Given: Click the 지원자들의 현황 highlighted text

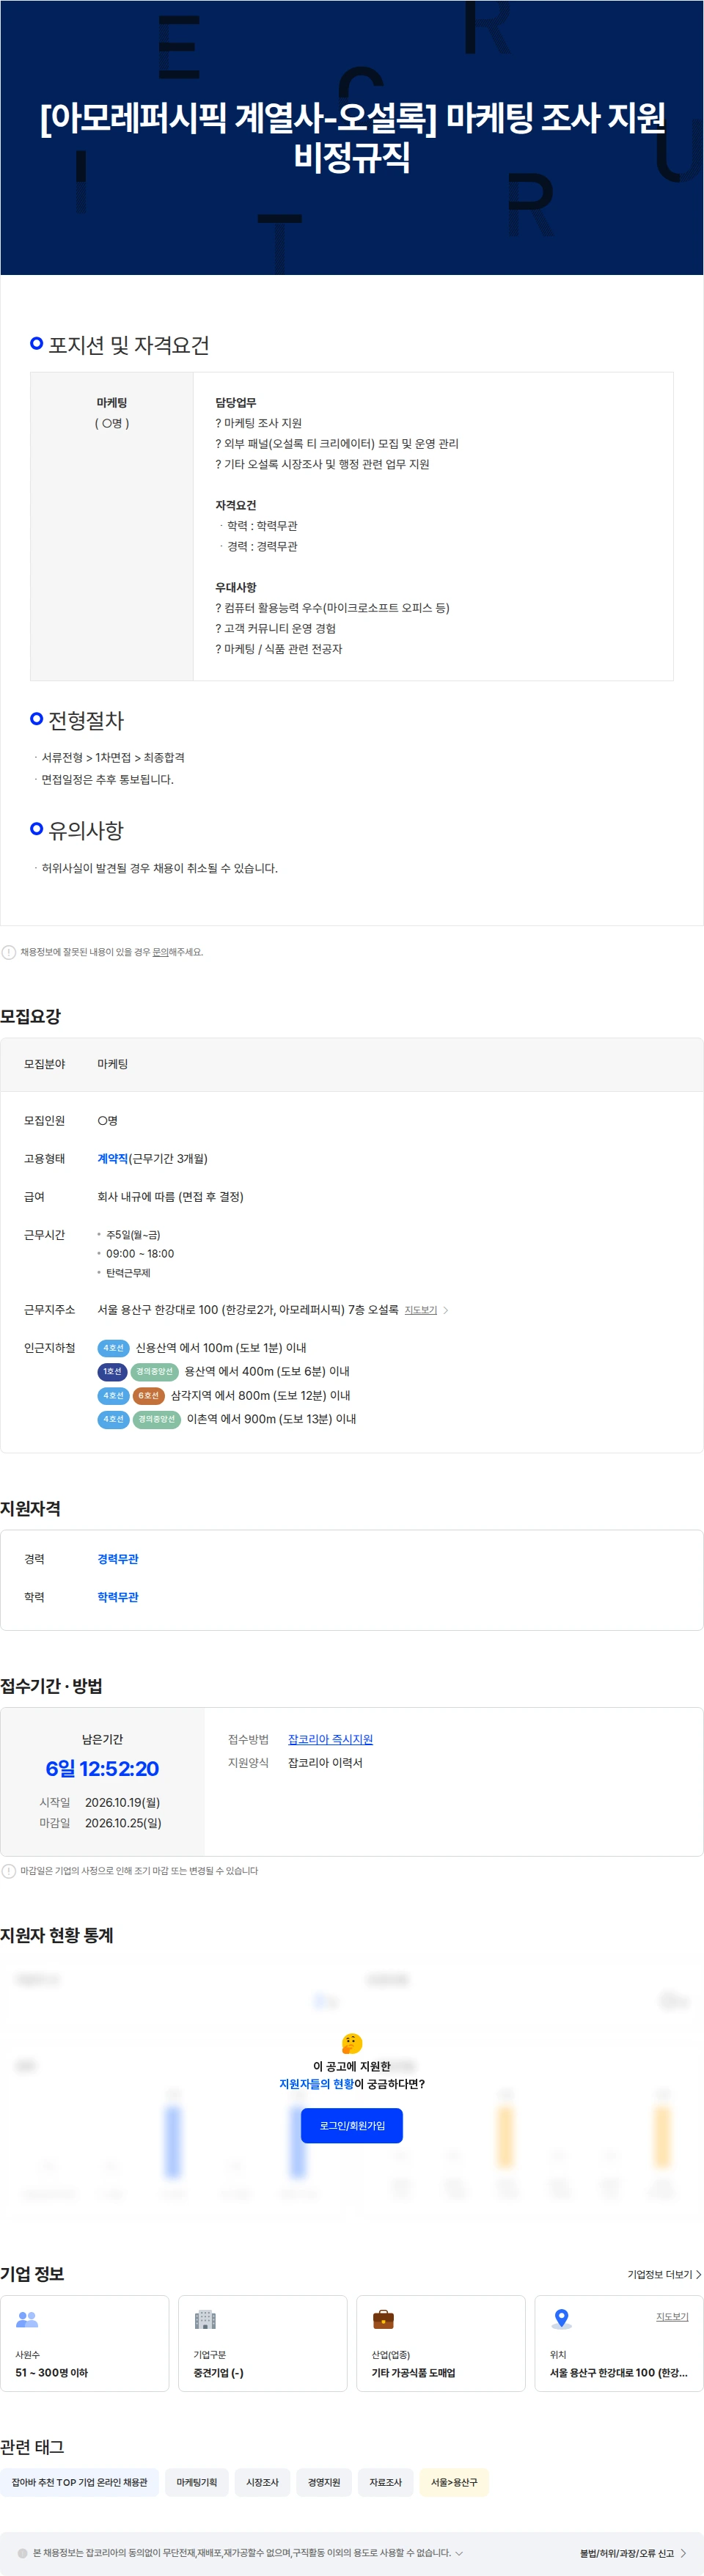Looking at the screenshot, I should point(316,2084).
